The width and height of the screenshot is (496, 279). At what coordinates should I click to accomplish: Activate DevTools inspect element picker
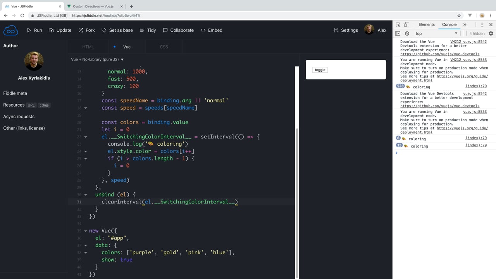click(x=398, y=24)
